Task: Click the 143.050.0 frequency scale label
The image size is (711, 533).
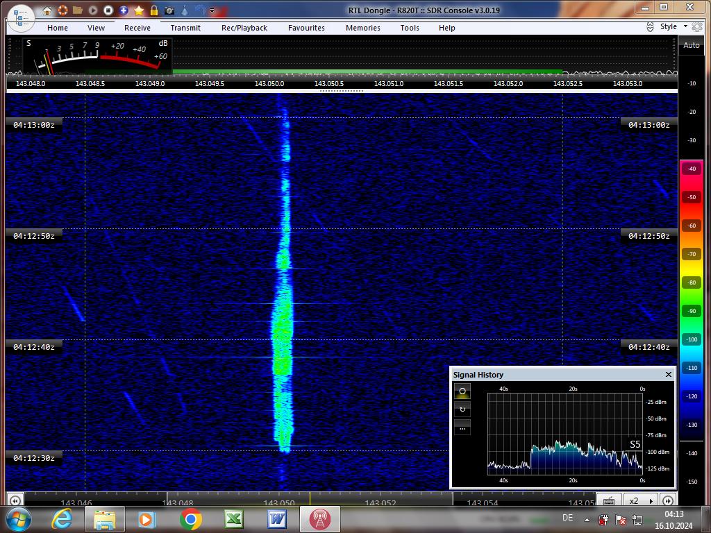Action: [269, 83]
